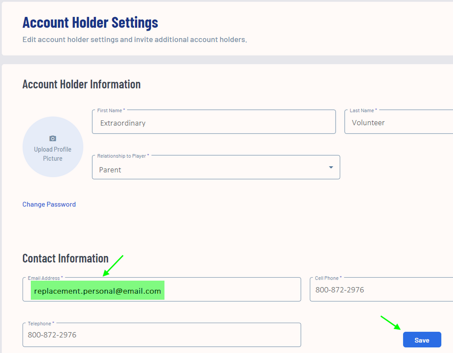Click into the Telephone number field
453x353 pixels.
161,335
